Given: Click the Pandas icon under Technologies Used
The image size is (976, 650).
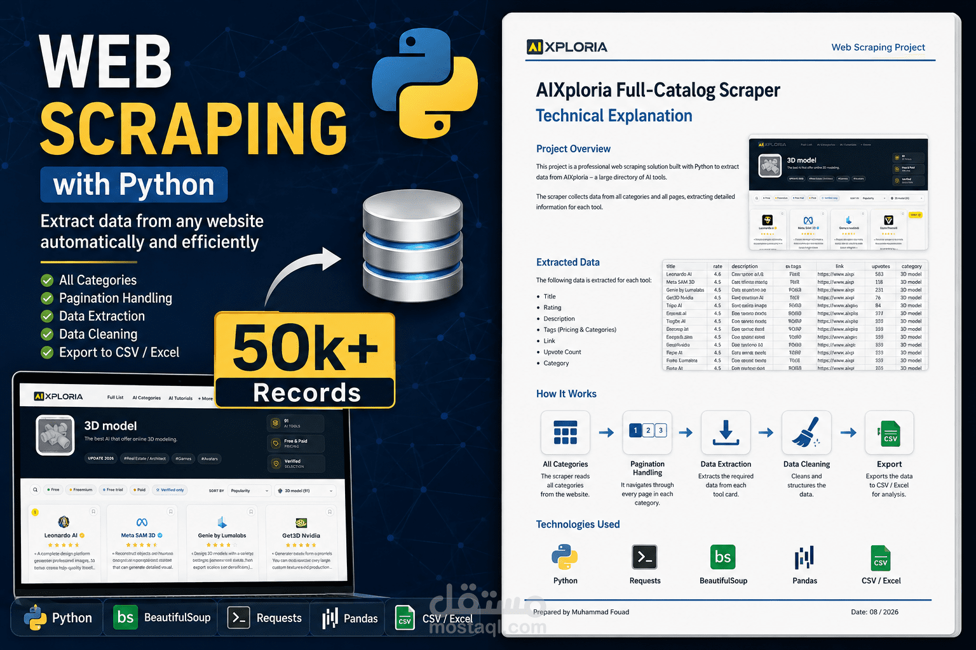Looking at the screenshot, I should tap(804, 557).
